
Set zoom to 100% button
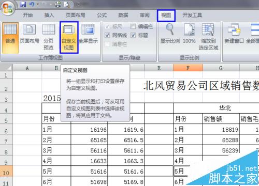(189, 34)
